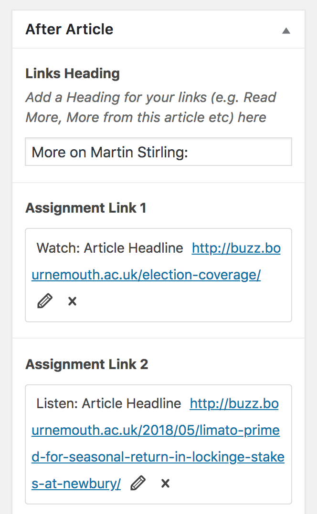Remove Assignment Link 1 with X icon

click(72, 301)
